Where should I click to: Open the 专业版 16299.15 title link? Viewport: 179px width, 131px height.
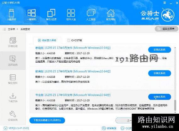[x=73, y=95]
